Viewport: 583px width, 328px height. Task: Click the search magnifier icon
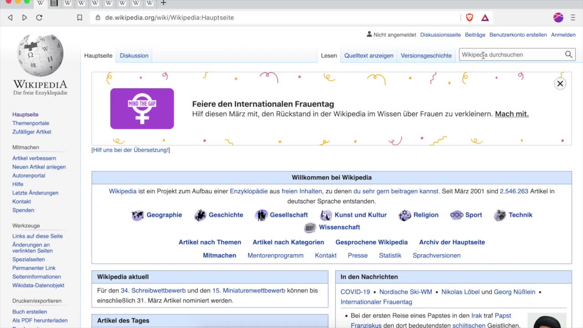pyautogui.click(x=568, y=55)
